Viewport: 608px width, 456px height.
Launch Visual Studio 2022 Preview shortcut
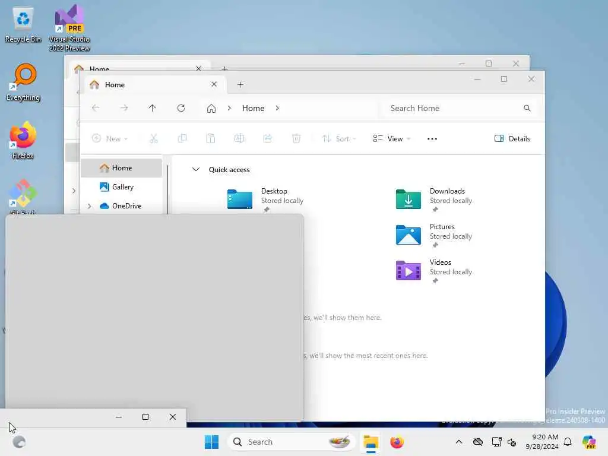69,28
